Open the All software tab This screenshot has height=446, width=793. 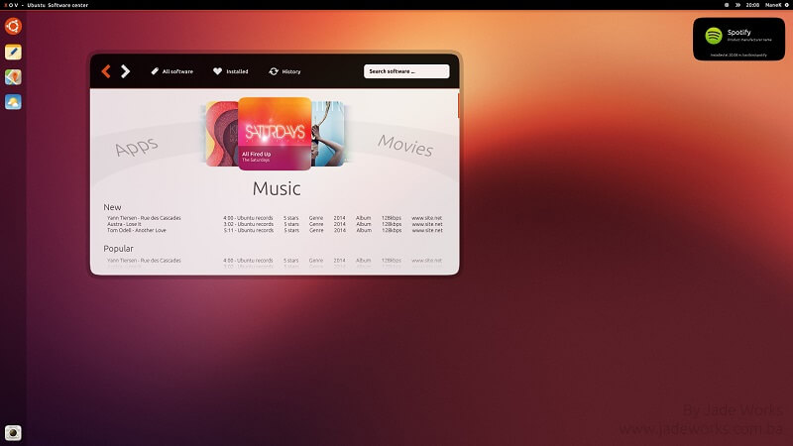[171, 71]
